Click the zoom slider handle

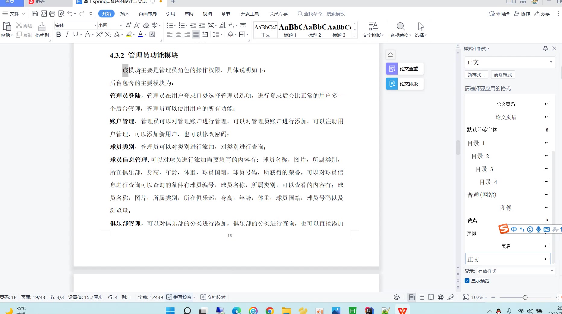[525, 297]
